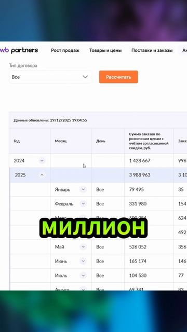
Task: Expand the Май month chevron
Action: tap(83, 247)
